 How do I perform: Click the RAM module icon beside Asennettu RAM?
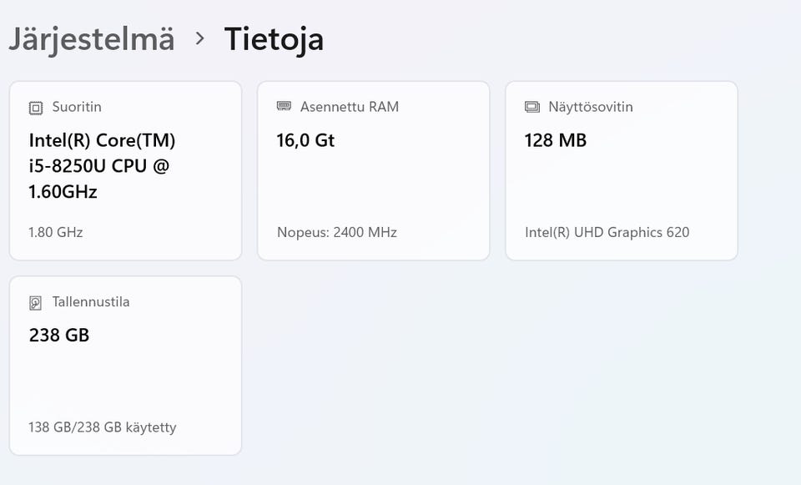pos(284,106)
